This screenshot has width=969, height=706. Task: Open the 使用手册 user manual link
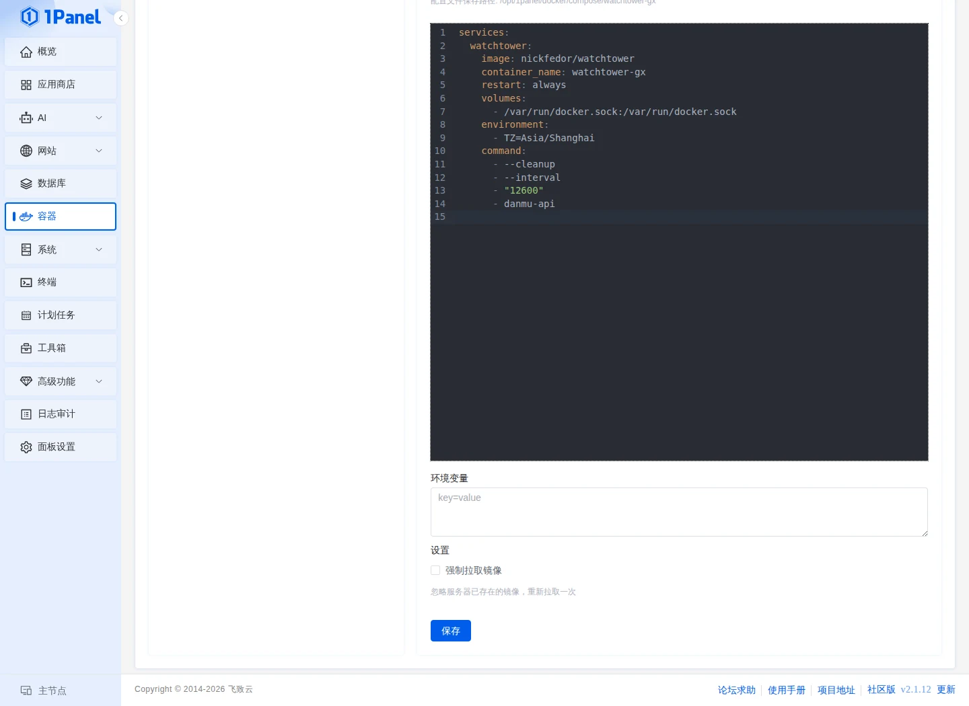(787, 690)
